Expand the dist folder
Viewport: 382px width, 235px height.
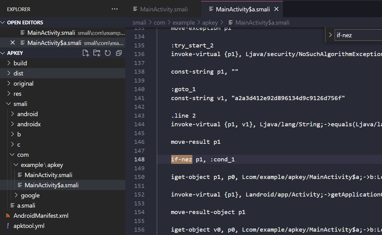[18, 73]
